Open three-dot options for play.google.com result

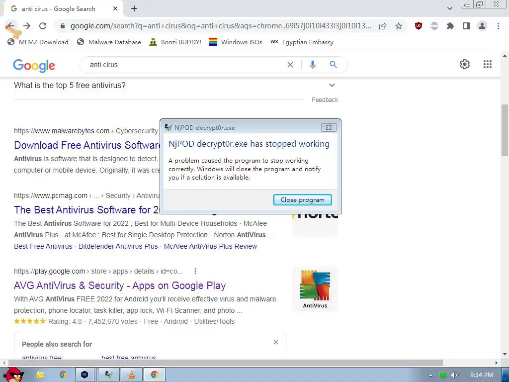click(195, 271)
